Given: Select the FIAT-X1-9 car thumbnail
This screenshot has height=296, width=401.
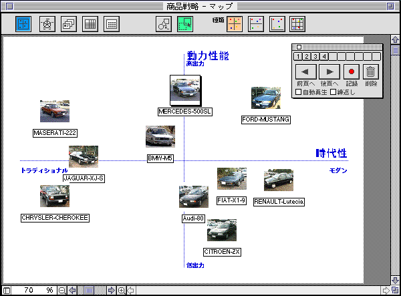Looking at the screenshot, I should (232, 178).
